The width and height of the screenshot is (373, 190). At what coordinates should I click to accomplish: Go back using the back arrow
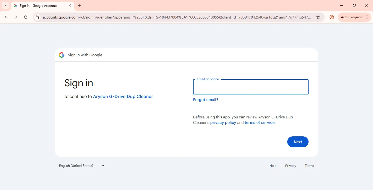coord(6,17)
